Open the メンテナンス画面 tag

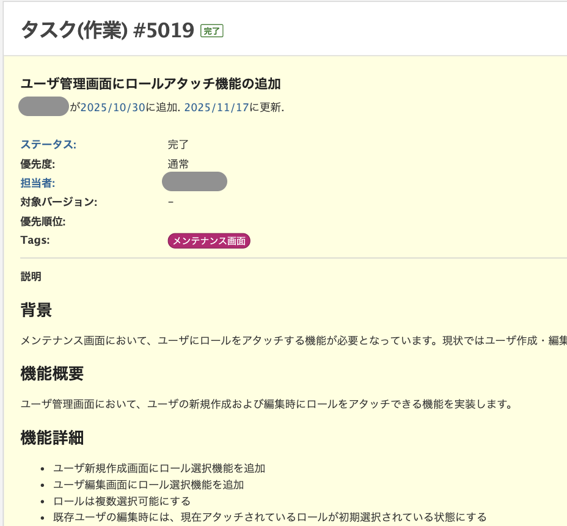coord(209,241)
